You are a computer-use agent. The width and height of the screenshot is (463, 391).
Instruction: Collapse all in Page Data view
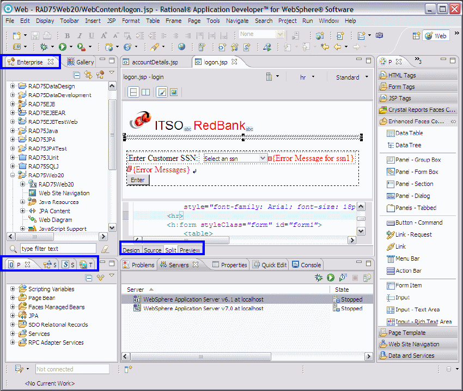pos(89,278)
